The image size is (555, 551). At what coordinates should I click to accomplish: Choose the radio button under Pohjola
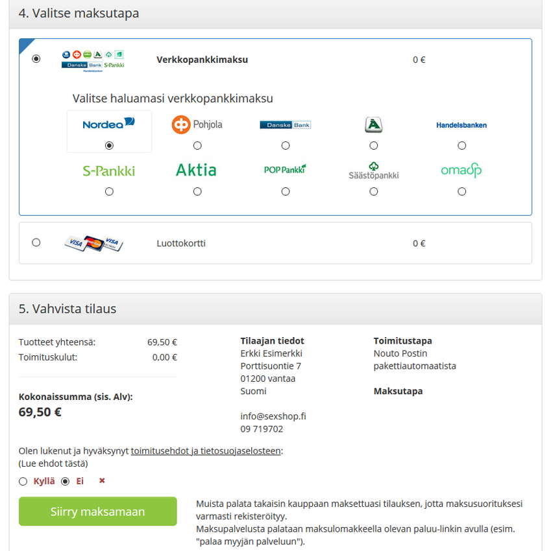pyautogui.click(x=197, y=145)
